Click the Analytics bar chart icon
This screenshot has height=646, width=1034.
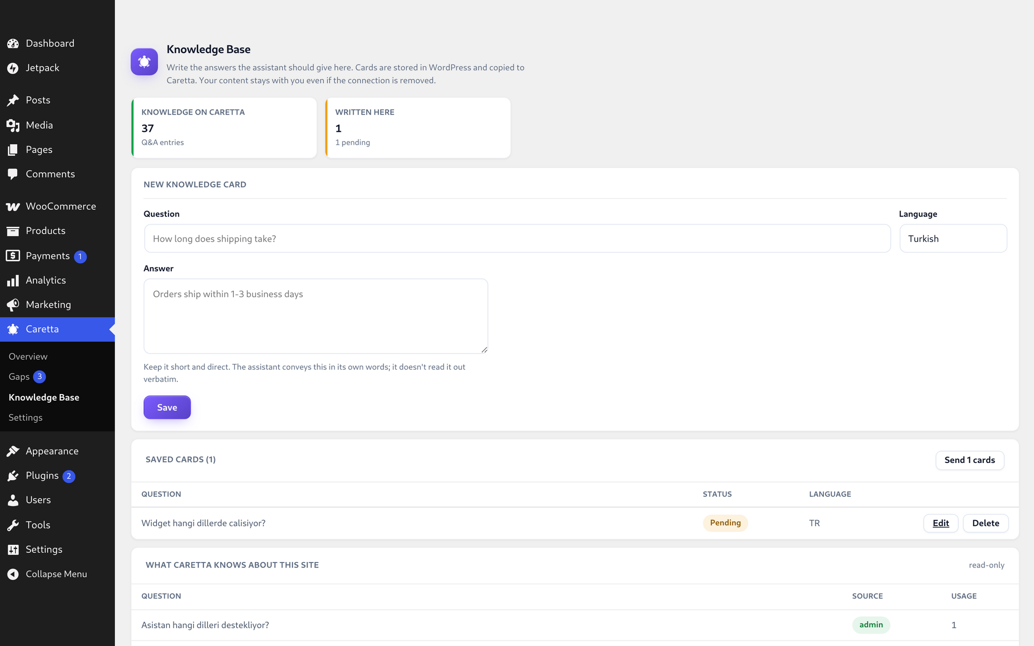click(x=13, y=280)
